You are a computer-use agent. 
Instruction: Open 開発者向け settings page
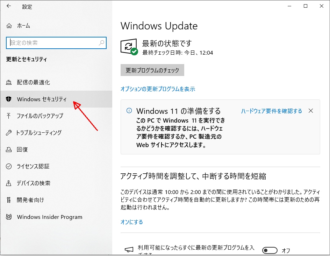[30, 200]
